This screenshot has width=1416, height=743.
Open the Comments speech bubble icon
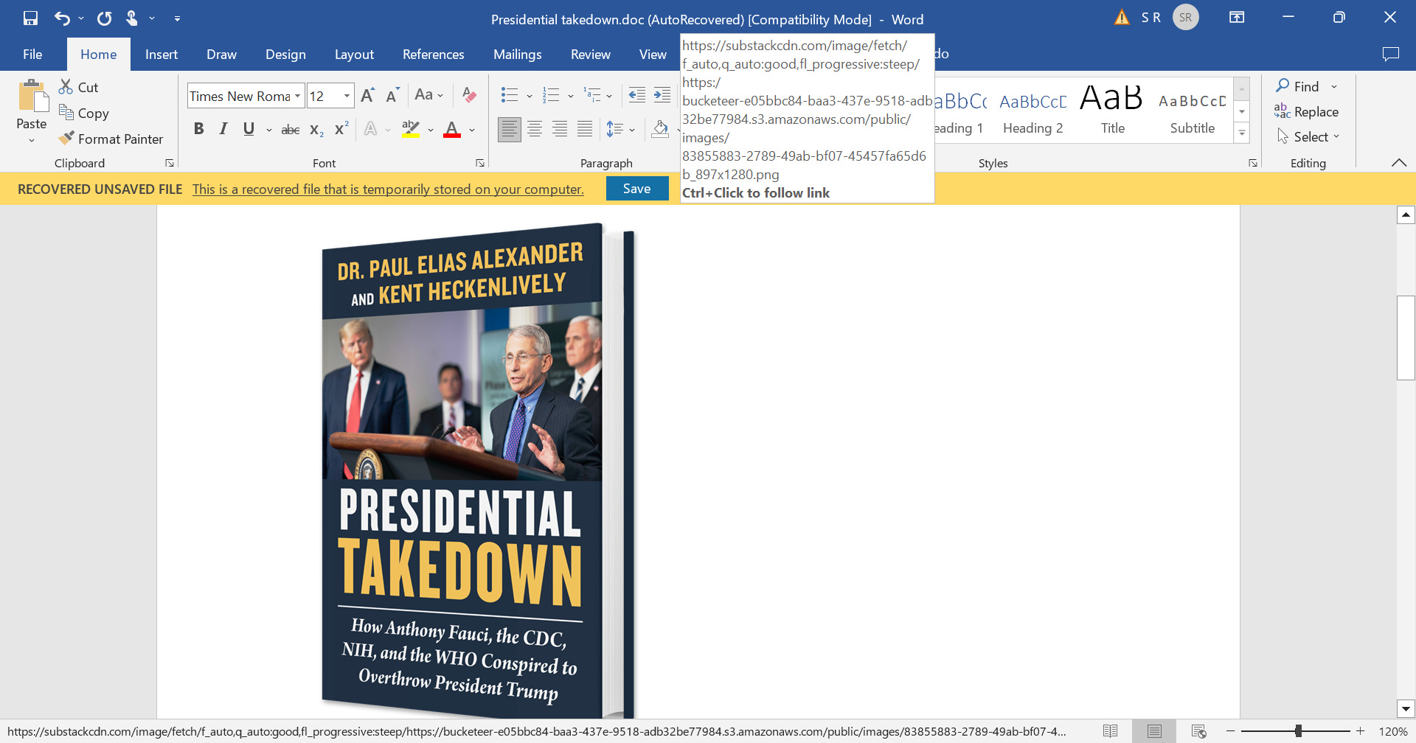(x=1390, y=54)
